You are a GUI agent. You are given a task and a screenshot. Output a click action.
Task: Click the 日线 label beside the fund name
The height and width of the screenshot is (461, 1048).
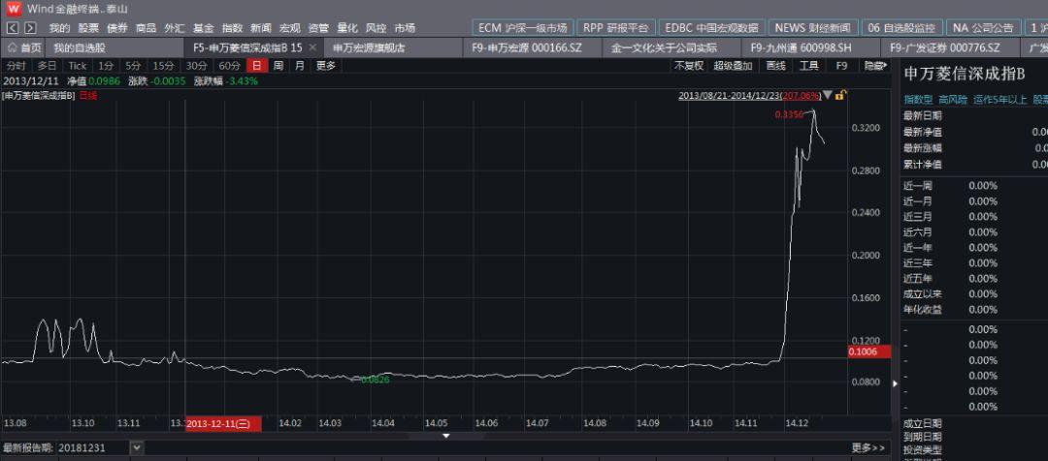87,96
